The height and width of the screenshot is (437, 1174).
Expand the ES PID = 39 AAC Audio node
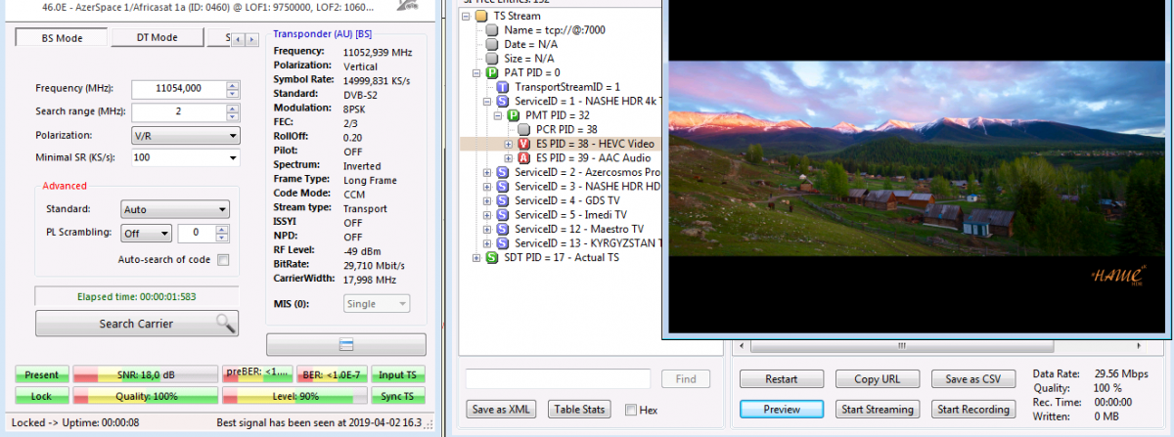point(509,158)
